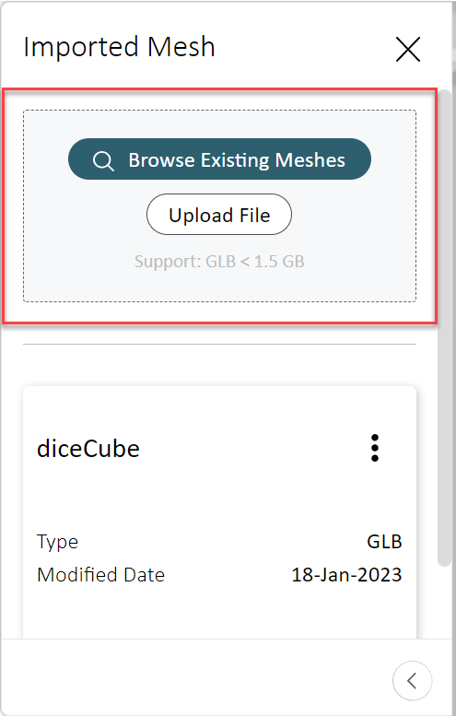Close the Imported Mesh panel
Image resolution: width=456 pixels, height=716 pixels.
407,49
